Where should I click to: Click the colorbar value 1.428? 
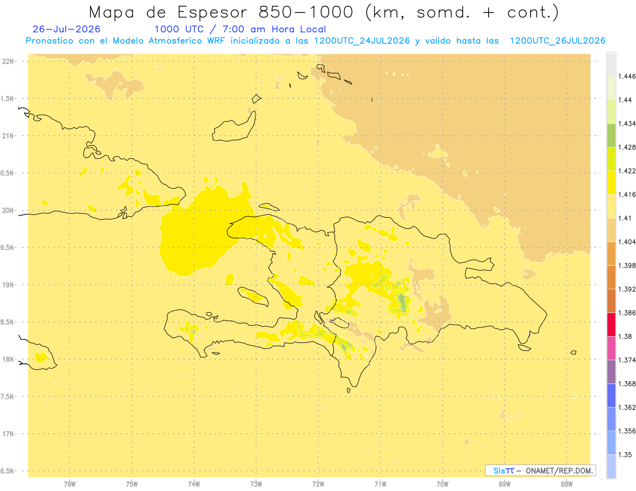(628, 147)
